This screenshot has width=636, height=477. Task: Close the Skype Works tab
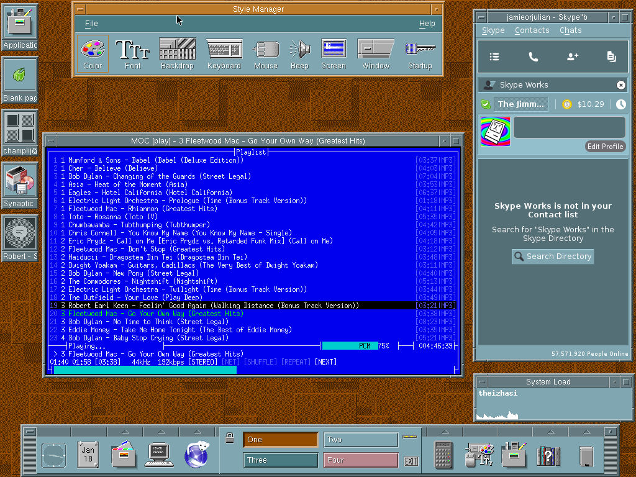click(x=620, y=84)
